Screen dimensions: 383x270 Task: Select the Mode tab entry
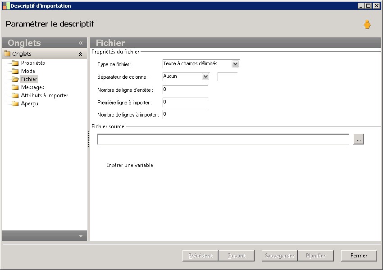(x=28, y=71)
